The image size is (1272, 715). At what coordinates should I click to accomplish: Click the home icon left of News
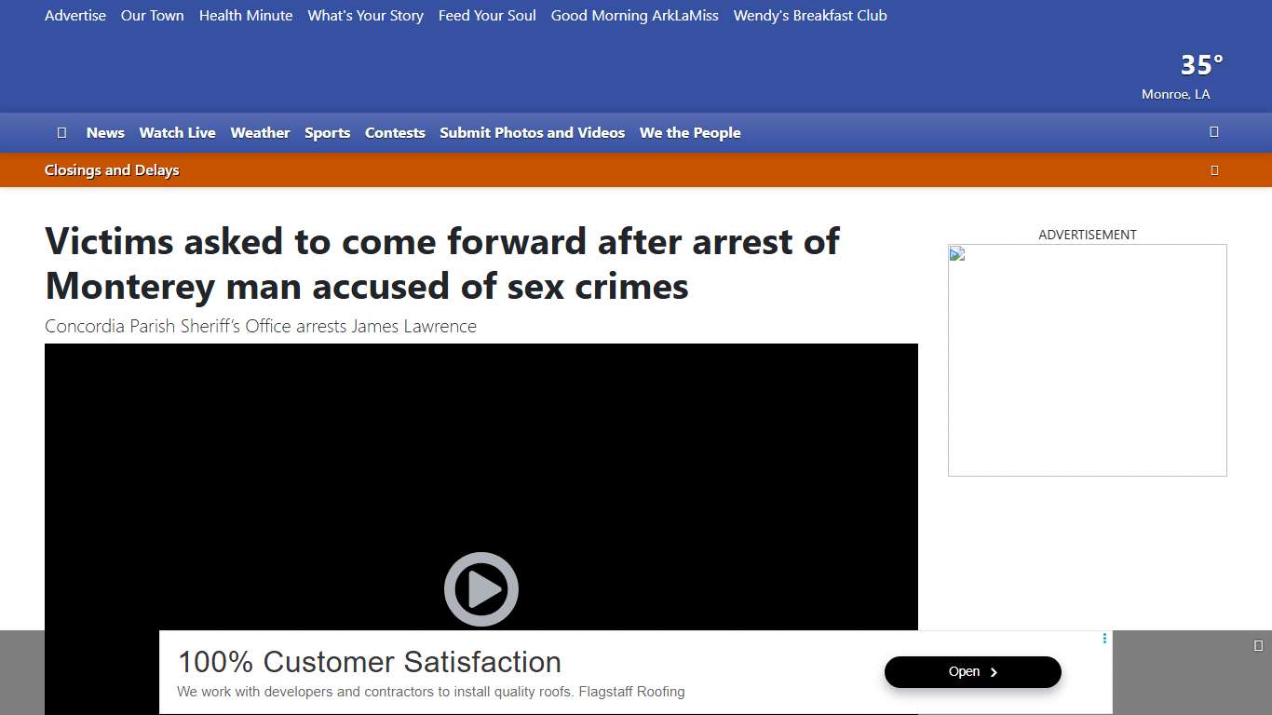click(x=61, y=133)
